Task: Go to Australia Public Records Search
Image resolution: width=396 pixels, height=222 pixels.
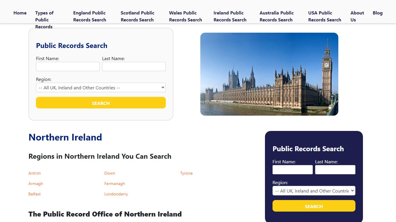Action: 277,16
